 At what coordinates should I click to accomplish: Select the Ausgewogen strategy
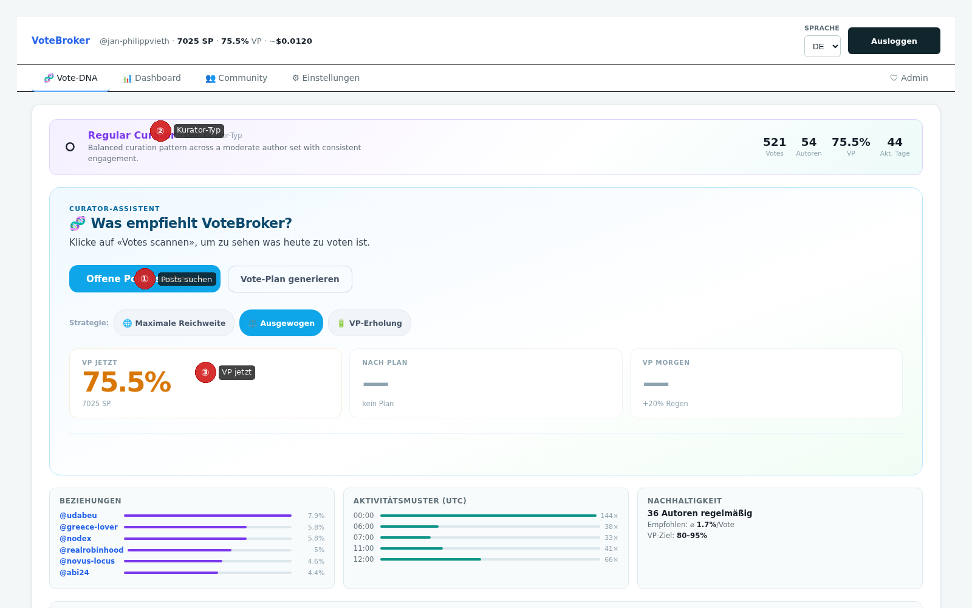click(281, 323)
